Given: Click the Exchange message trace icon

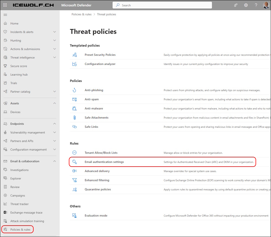Looking at the screenshot, I should (x=5, y=212).
